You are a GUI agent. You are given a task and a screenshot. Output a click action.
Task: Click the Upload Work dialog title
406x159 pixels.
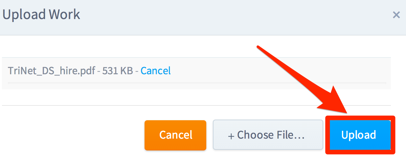click(41, 14)
